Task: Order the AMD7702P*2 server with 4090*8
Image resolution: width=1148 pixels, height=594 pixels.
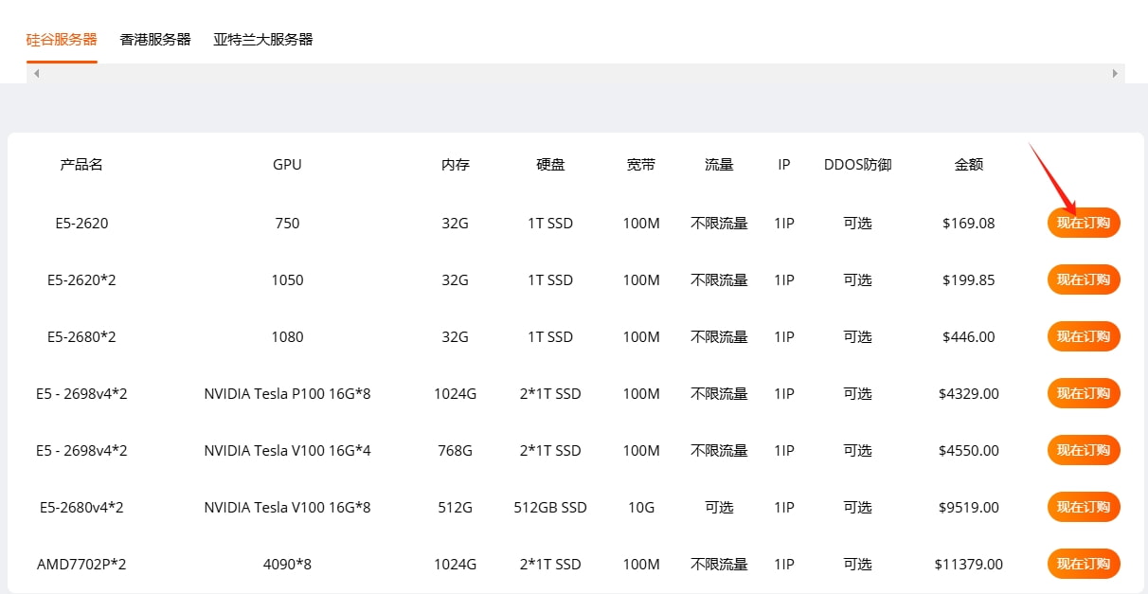Action: pyautogui.click(x=1084, y=565)
